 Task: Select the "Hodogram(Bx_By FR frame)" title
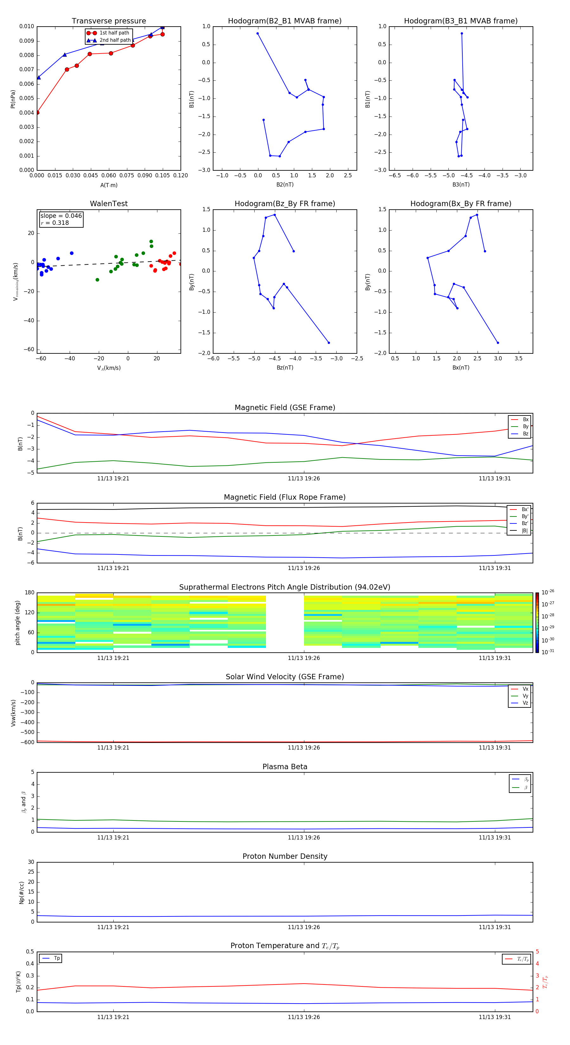pos(461,204)
